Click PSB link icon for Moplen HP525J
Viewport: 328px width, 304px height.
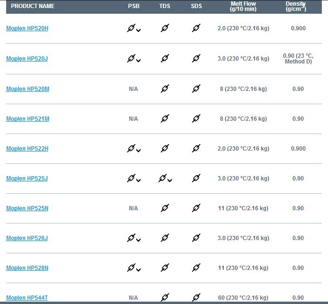[131, 178]
